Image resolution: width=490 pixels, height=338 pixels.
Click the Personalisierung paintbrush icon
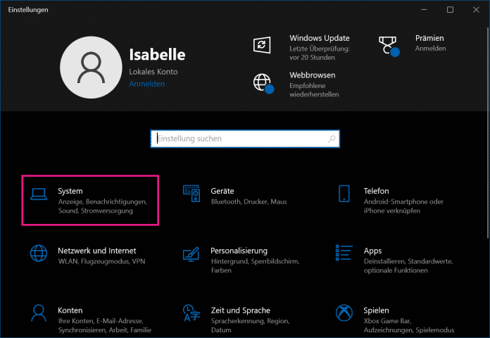point(191,254)
